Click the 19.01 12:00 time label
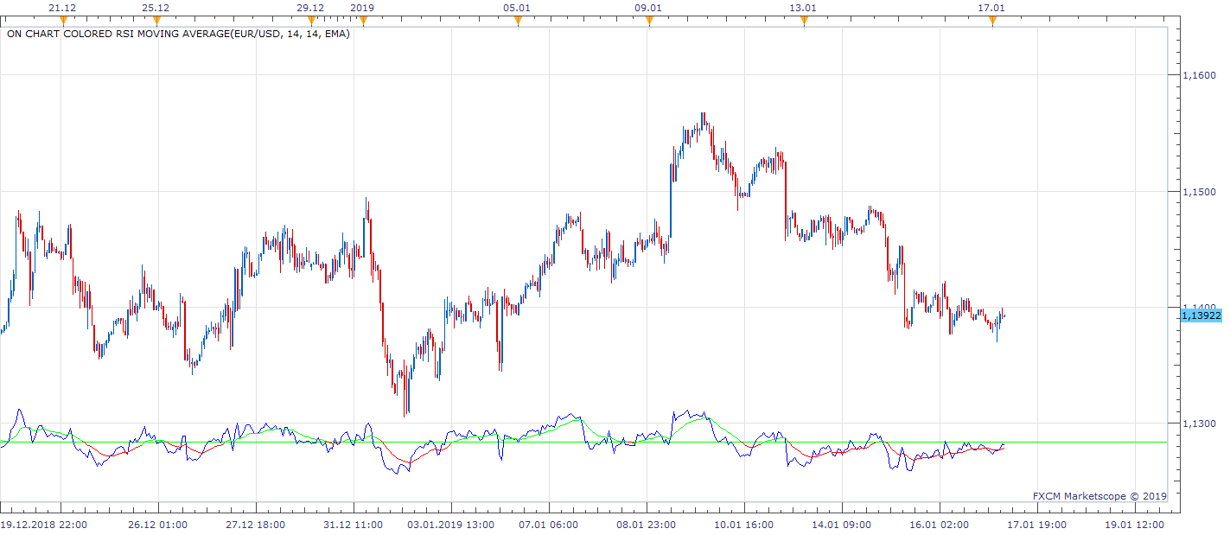 tap(1134, 525)
